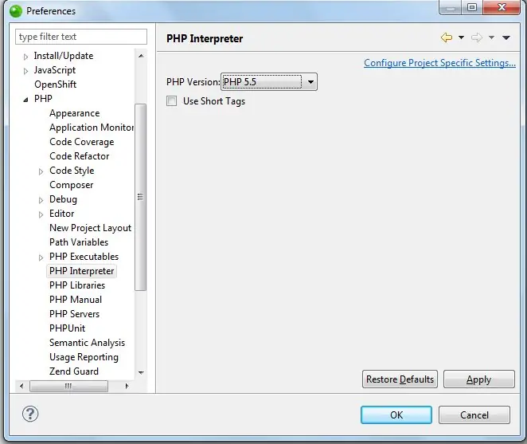The width and height of the screenshot is (527, 444).
Task: Select the PHPUnit preference page
Action: coord(67,328)
